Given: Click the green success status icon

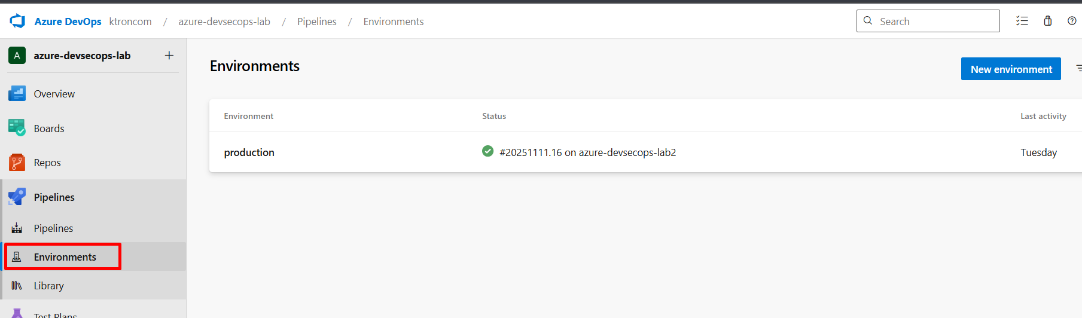Looking at the screenshot, I should click(487, 151).
